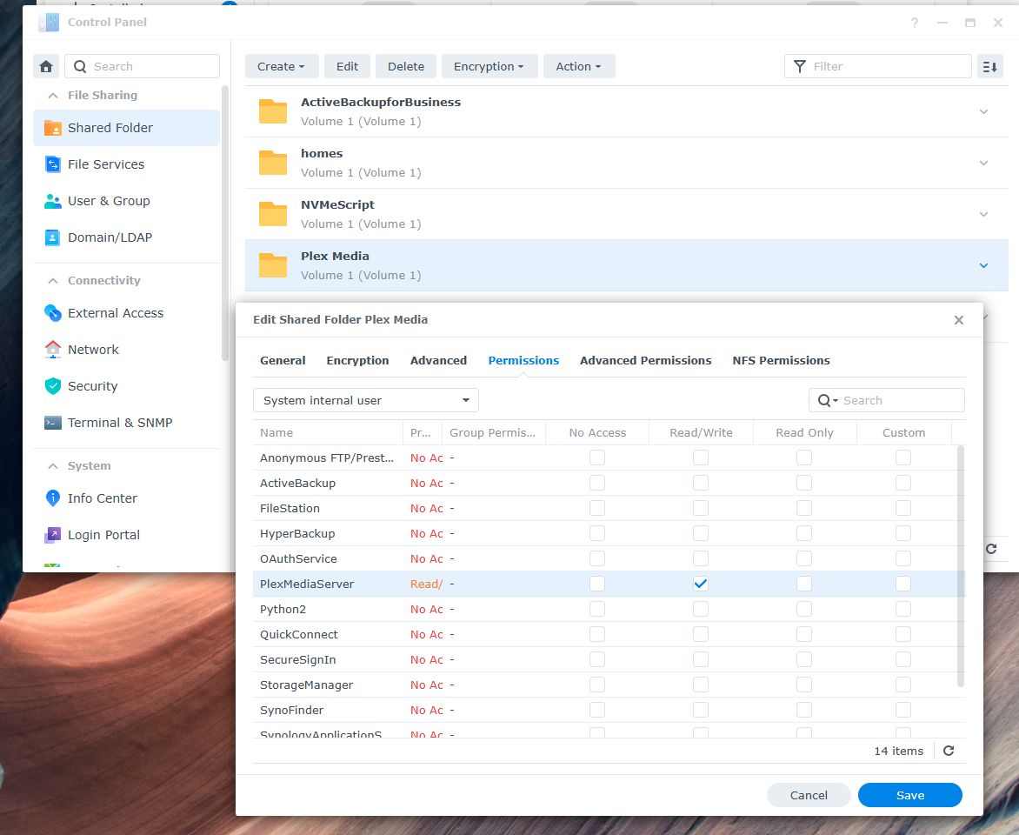Check No Access for Anonymous FTP

click(x=597, y=458)
